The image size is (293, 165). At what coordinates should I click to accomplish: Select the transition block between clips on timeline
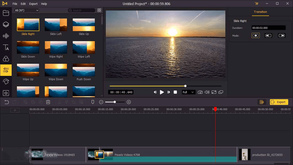coord(99,155)
